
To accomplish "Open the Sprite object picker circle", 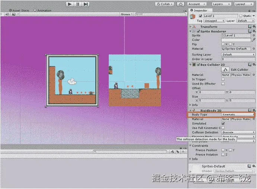I will [x=254, y=35].
